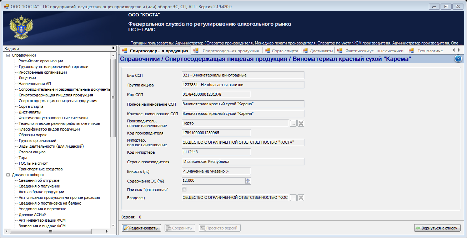Screen dimensions: 467x238
Task: Click the tree panel horizontal scrollbar
Action: (50, 231)
